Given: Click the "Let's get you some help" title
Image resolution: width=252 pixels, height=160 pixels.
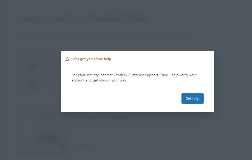Looking at the screenshot, I should pos(91,59).
